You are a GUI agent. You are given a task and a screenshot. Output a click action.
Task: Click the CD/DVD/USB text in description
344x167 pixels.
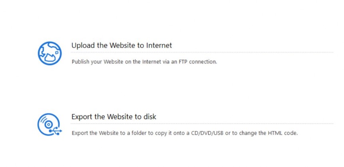click(207, 133)
